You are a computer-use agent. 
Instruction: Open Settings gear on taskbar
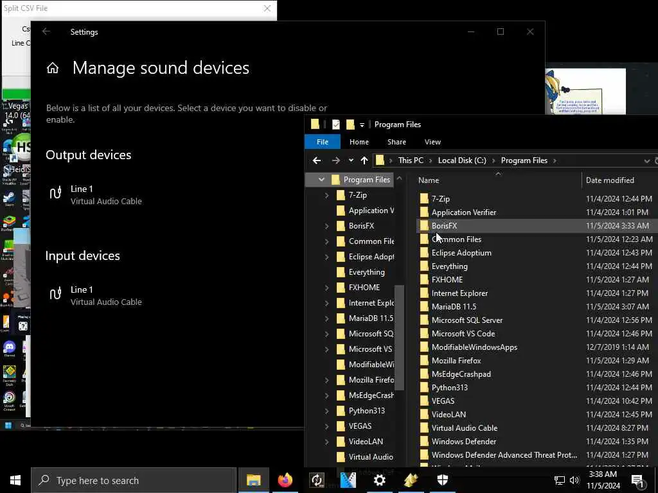click(379, 480)
